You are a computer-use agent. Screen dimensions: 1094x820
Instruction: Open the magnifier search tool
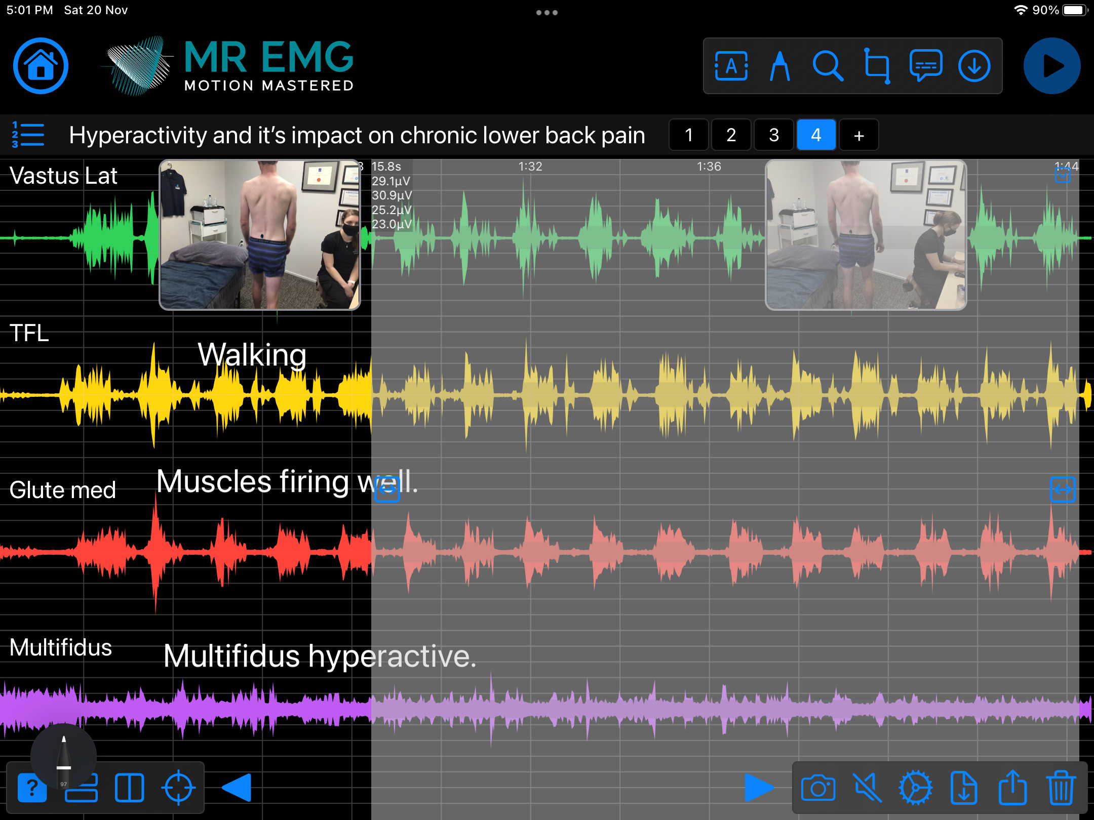pyautogui.click(x=828, y=66)
